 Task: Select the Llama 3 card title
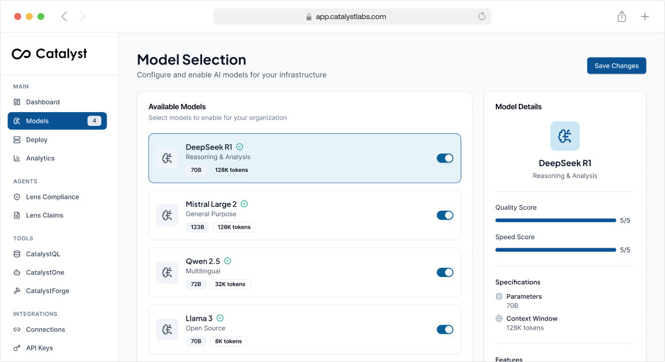coord(199,318)
